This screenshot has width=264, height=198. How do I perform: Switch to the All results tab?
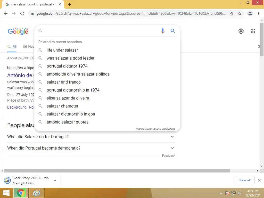[12, 47]
